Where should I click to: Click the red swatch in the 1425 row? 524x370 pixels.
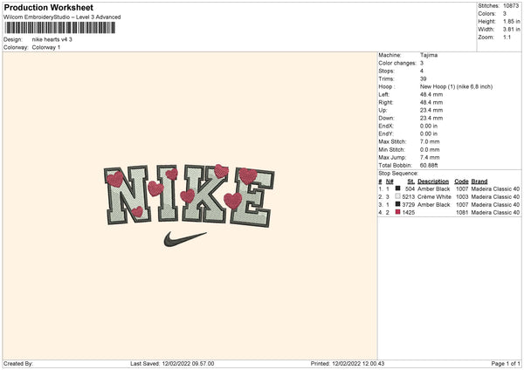[397, 212]
